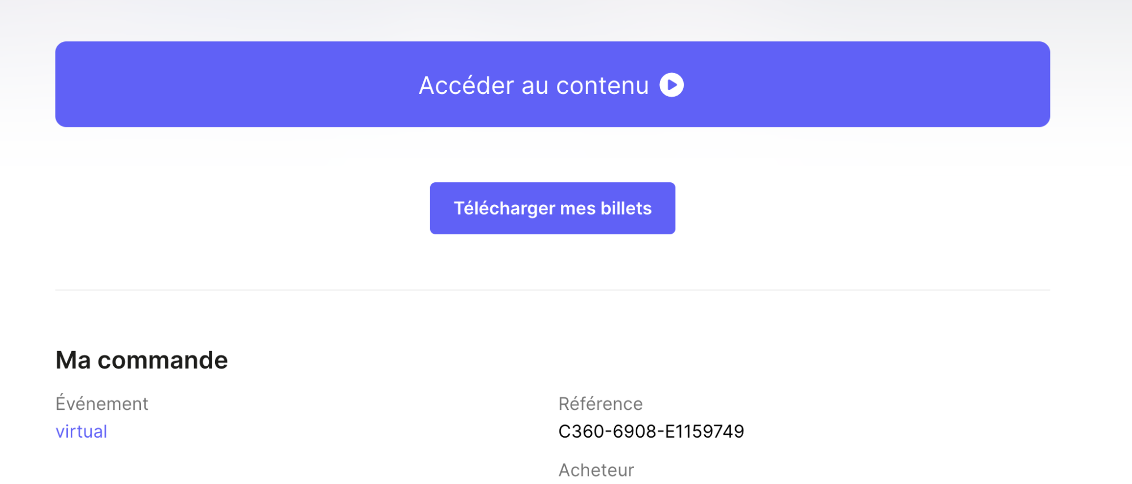Click the "Événement" field label

click(x=102, y=404)
